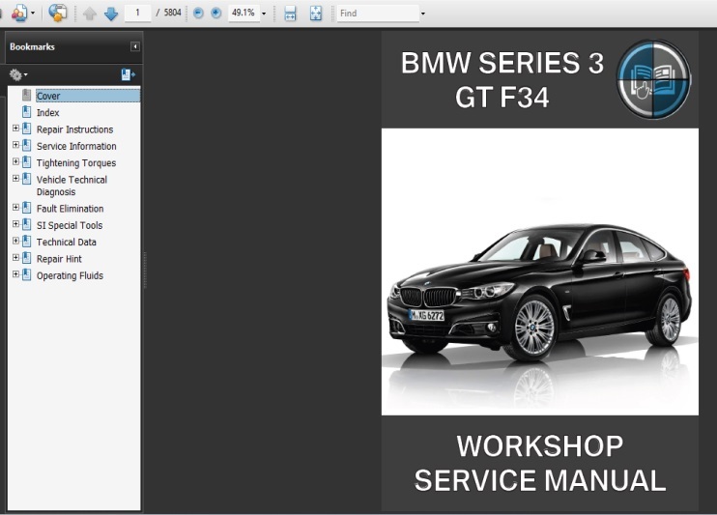Screen dimensions: 717x515
Task: Expand the Technical Data node
Action: [15, 241]
